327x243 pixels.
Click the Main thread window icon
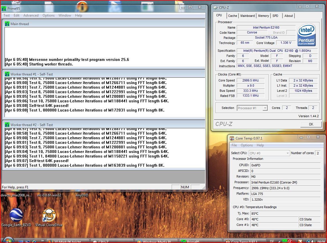coord(7,24)
